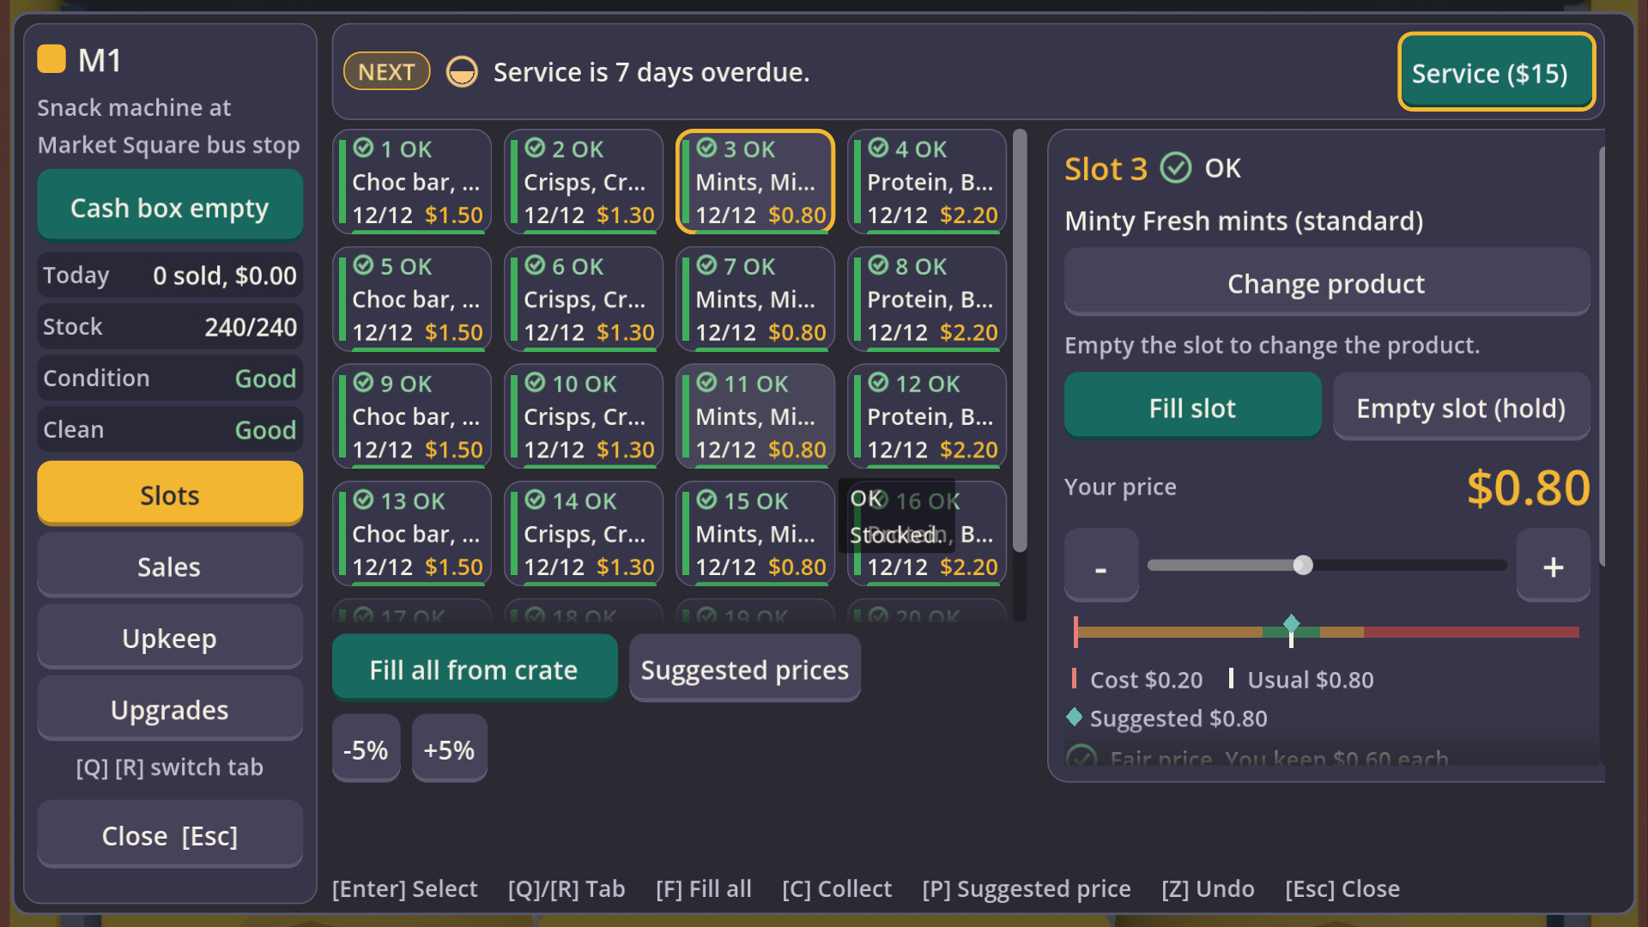Select slot 5 Choc bar card
This screenshot has height=927, width=1648.
412,299
